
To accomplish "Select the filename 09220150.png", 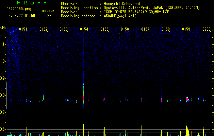I will (19, 9).
